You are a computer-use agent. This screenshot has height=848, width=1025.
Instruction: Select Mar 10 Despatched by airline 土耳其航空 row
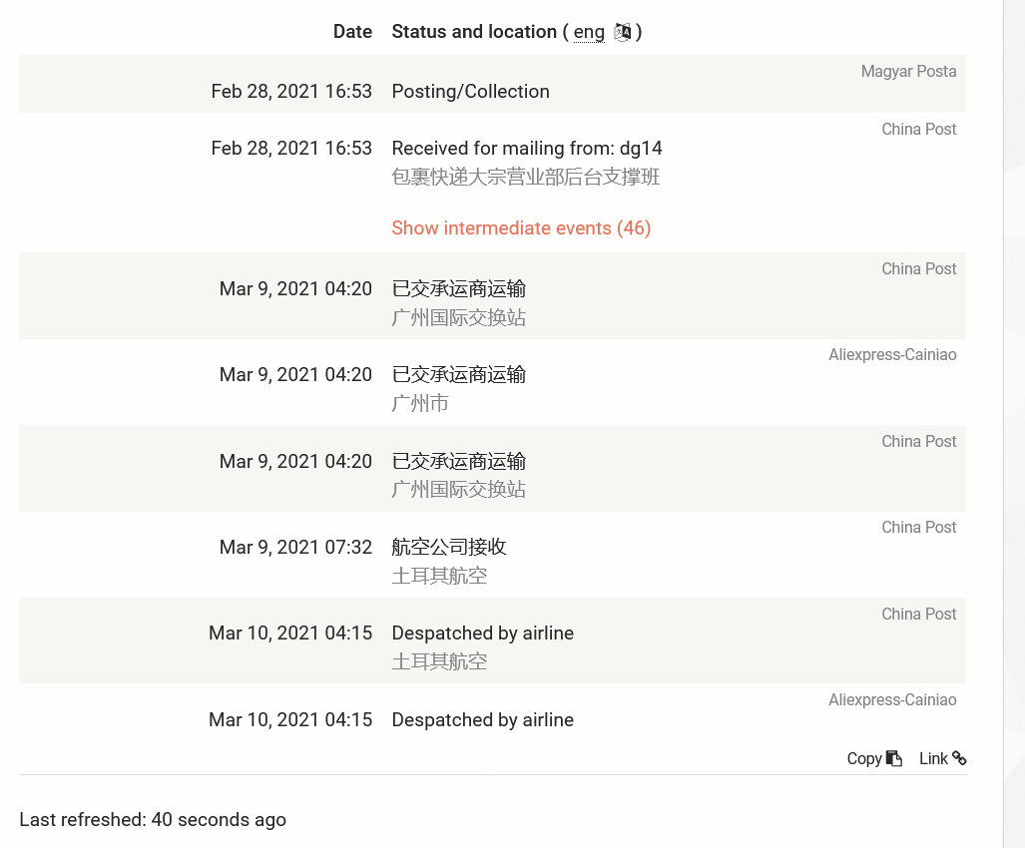click(492, 640)
